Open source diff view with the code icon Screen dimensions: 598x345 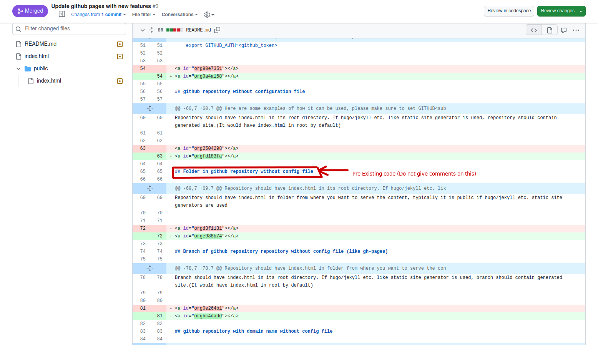pyautogui.click(x=533, y=30)
